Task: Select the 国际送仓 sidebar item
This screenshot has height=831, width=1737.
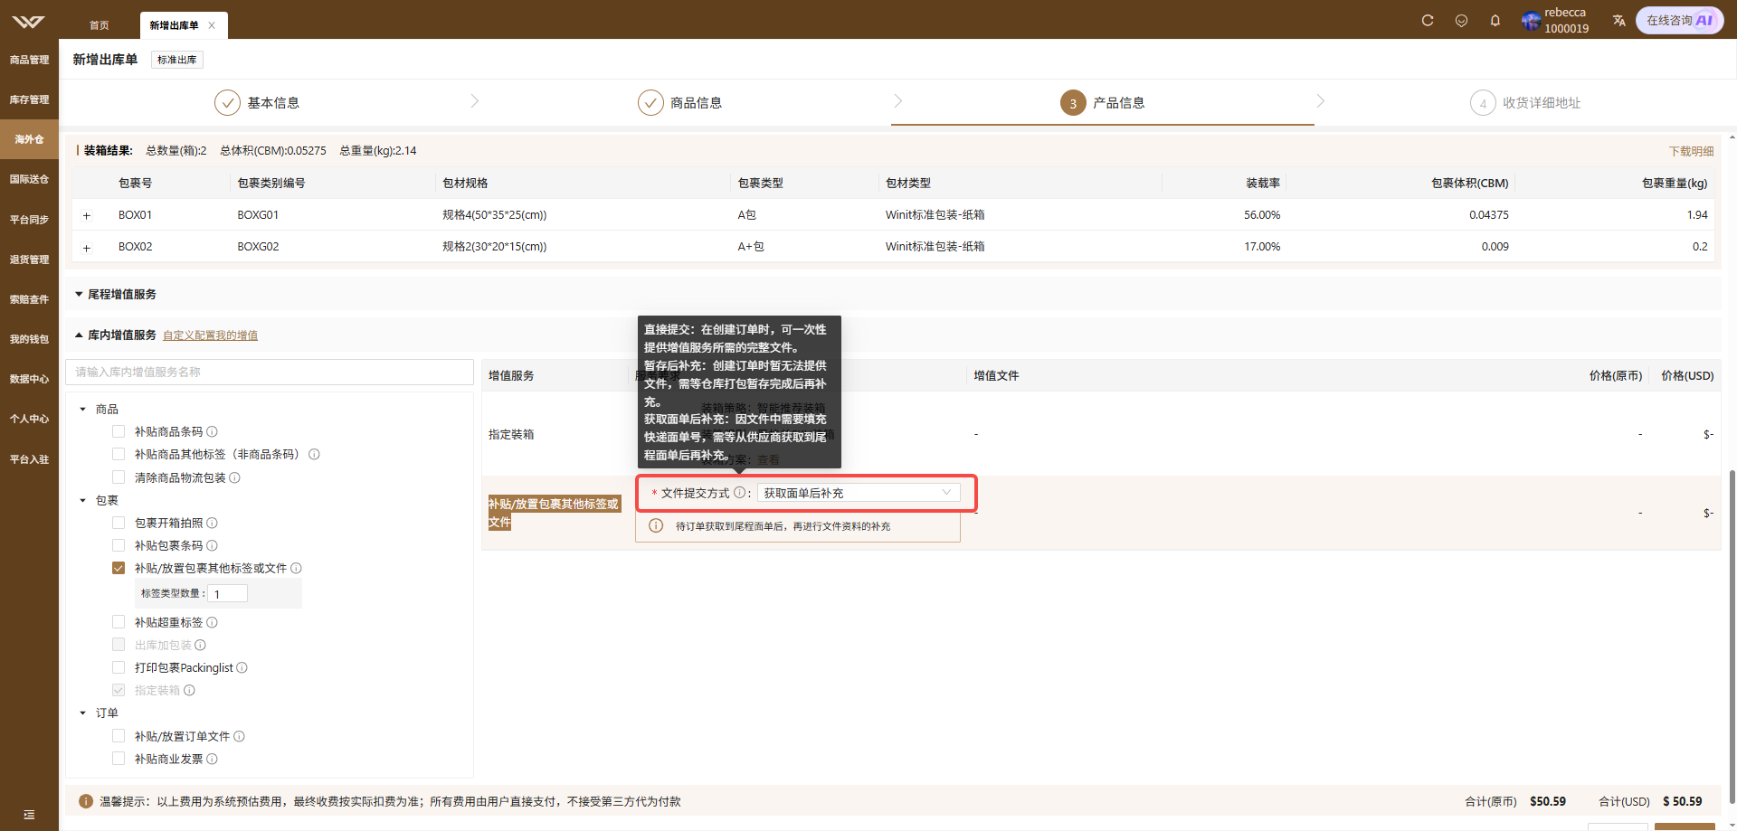Action: coord(29,179)
